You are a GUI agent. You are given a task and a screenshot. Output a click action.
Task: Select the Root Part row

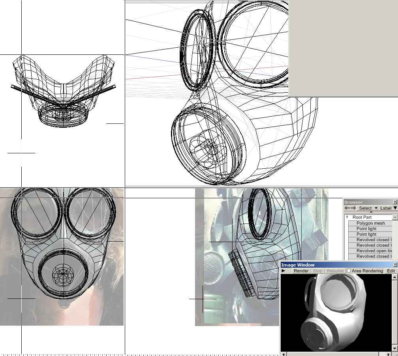click(x=368, y=217)
